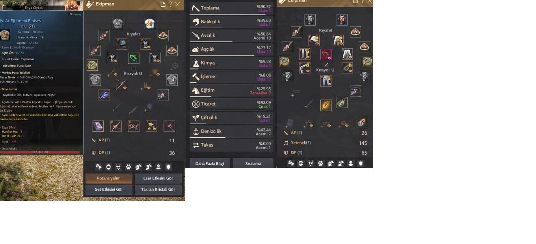Click the Daha Fazla Bilgi button
The image size is (536, 244).
(210, 163)
